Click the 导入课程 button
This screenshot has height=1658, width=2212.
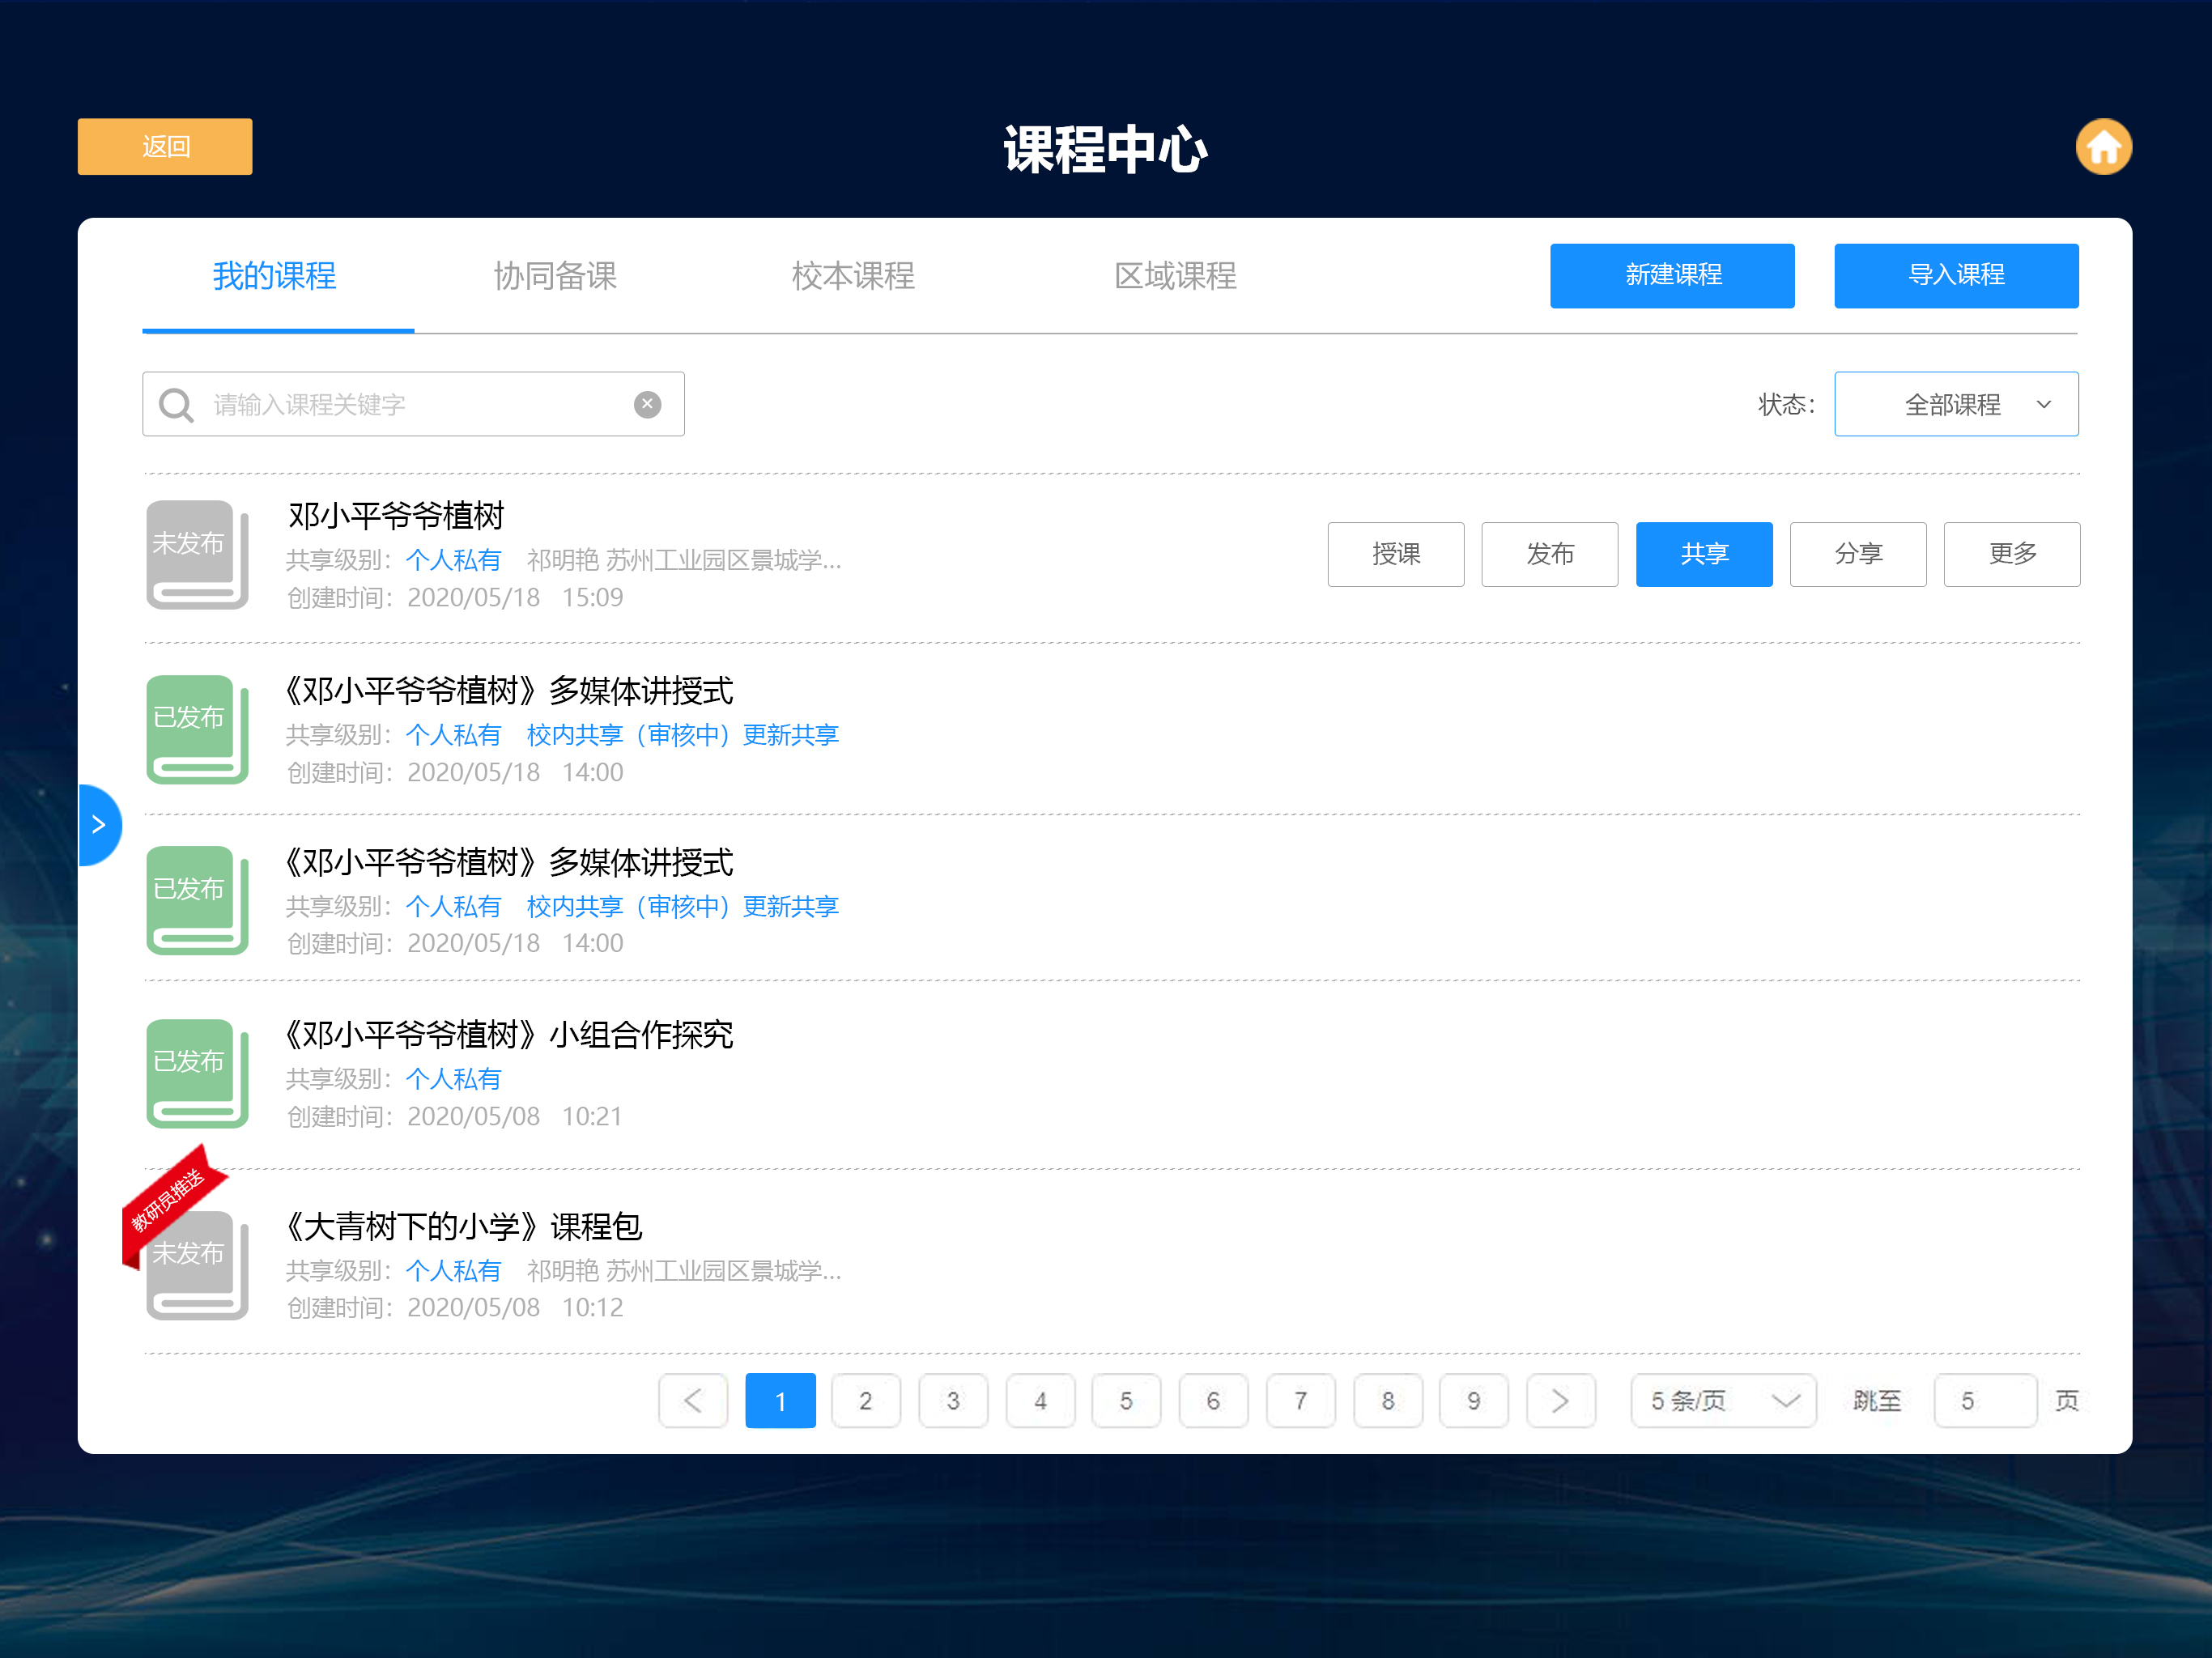[x=1955, y=275]
